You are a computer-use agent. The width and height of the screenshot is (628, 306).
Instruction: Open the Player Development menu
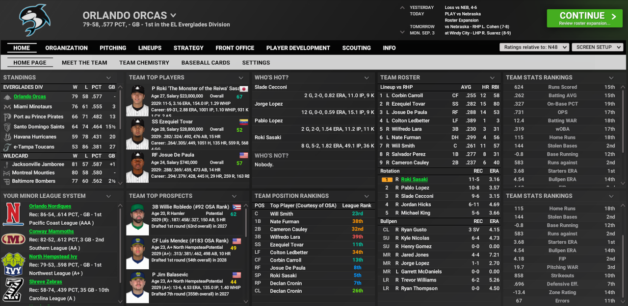(298, 48)
